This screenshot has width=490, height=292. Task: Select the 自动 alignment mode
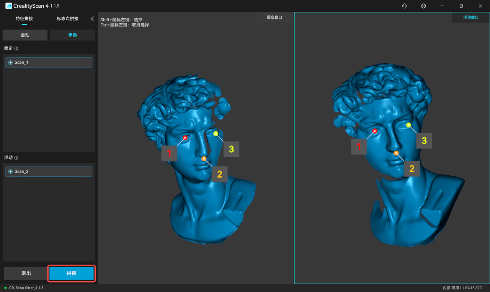pos(25,35)
